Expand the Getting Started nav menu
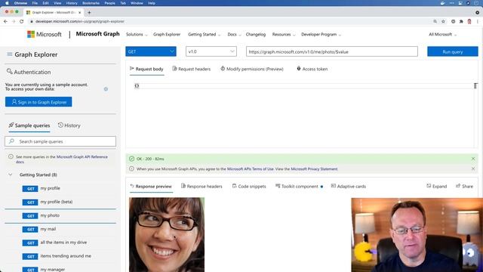 point(205,35)
